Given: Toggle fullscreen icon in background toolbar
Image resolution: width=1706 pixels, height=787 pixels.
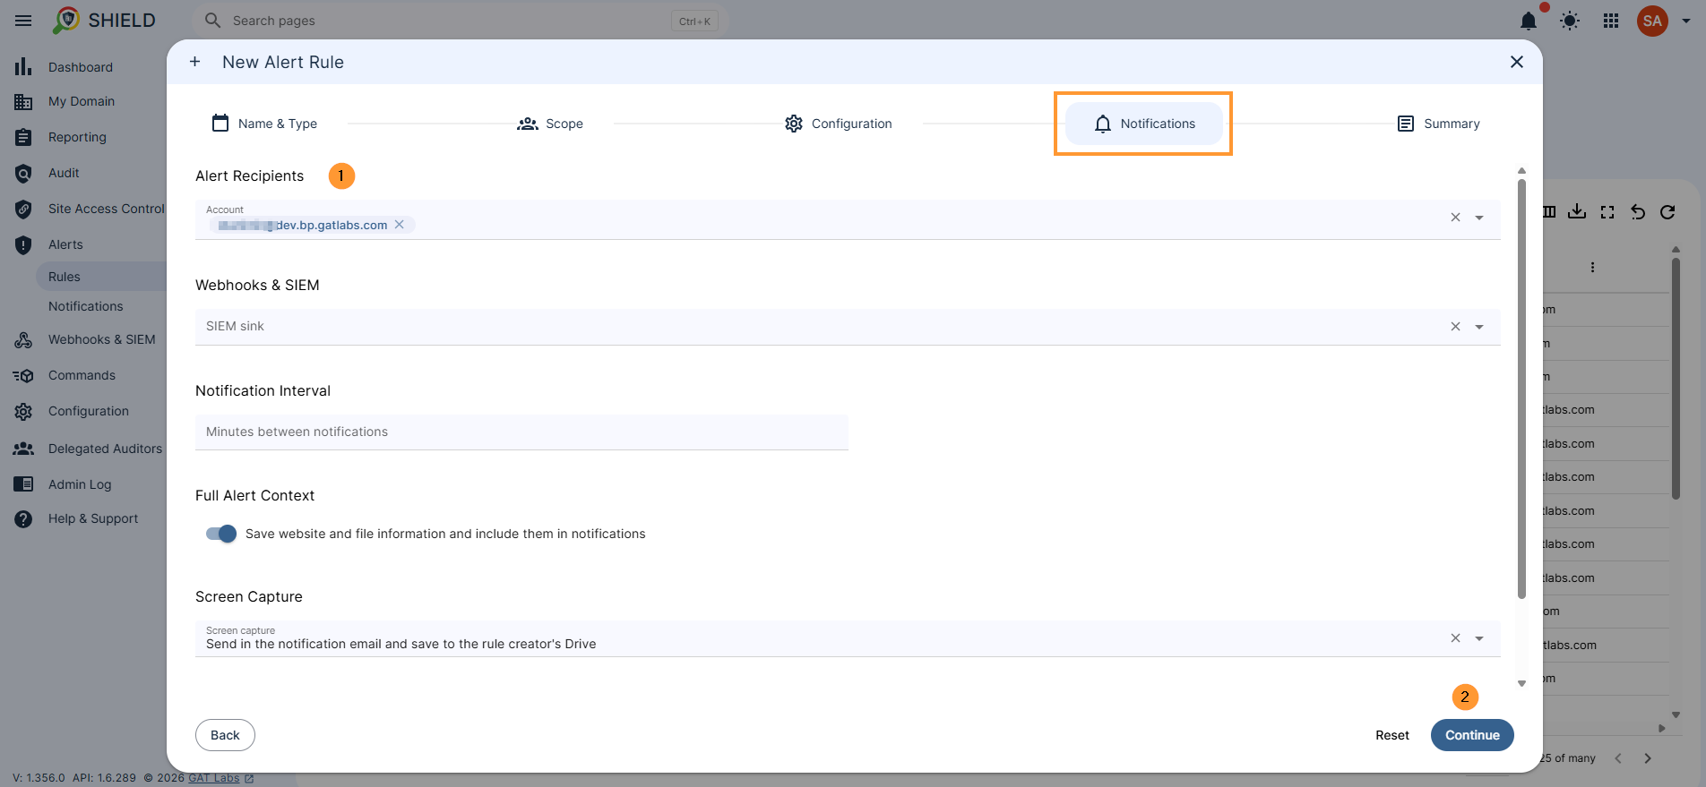Looking at the screenshot, I should [1607, 212].
